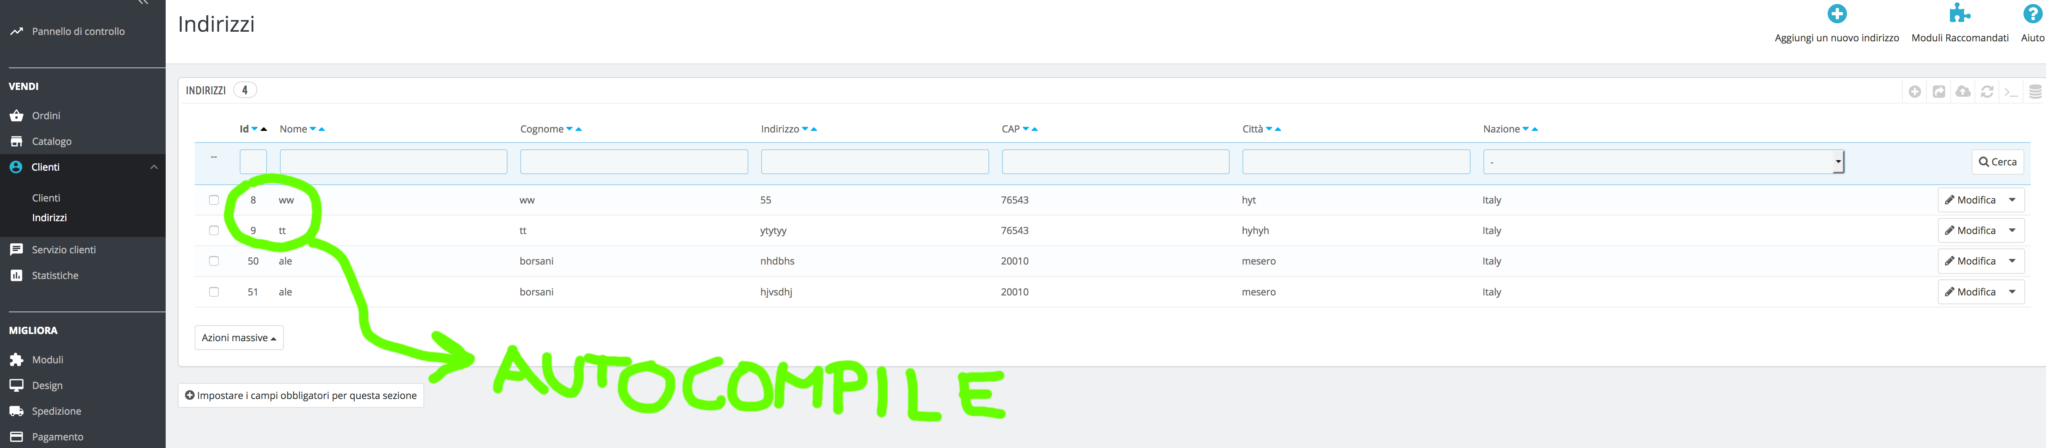The height and width of the screenshot is (448, 2046).
Task: Expand Modifica dropdown arrow for row 9
Action: click(2012, 231)
